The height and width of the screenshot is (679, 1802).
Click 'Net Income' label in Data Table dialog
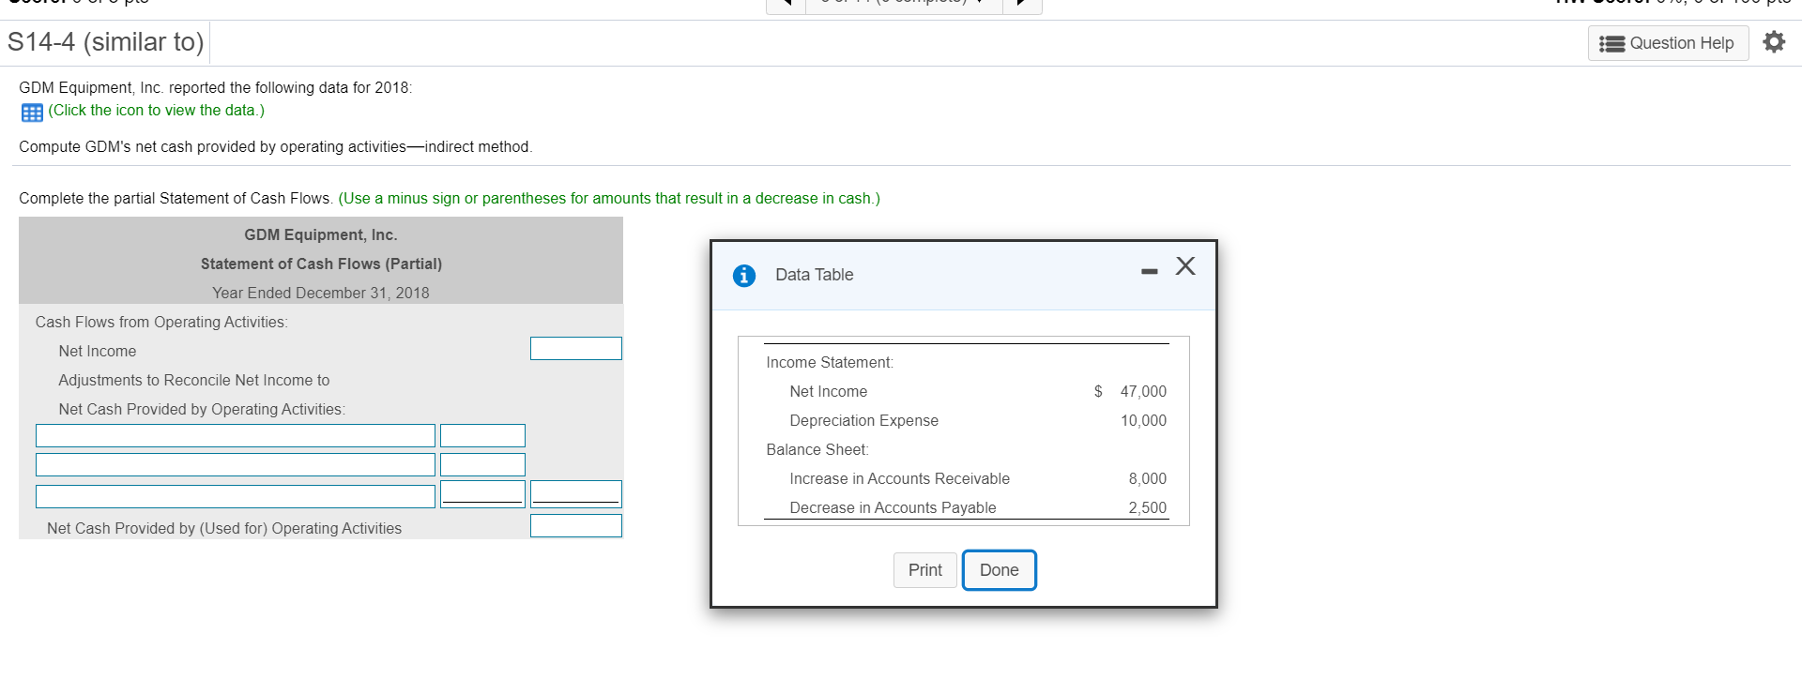pos(828,392)
